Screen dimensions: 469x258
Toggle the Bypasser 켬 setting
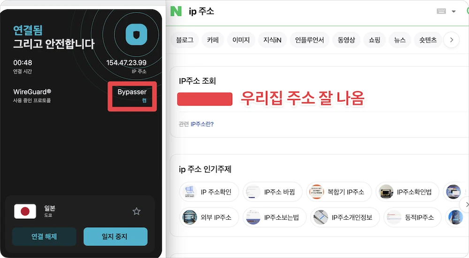tap(132, 96)
